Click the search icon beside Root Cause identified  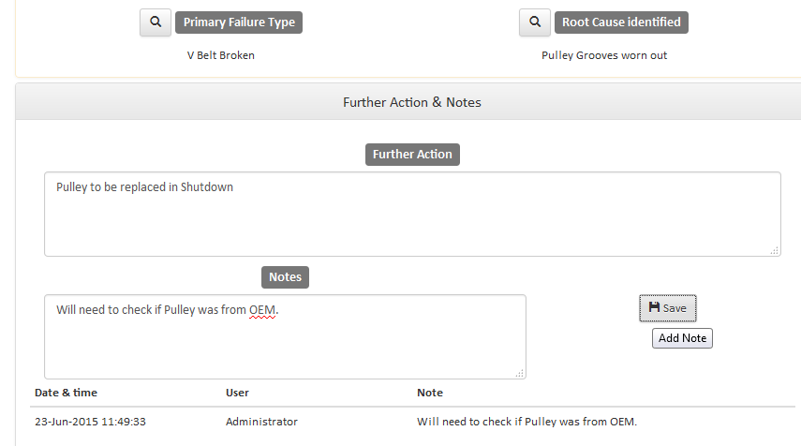(x=534, y=22)
